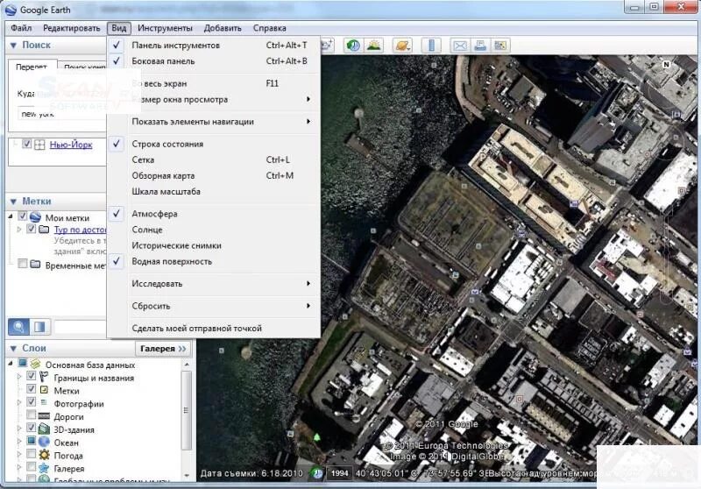Uncheck the 3D-здания layer checkbox
The height and width of the screenshot is (489, 701).
pyautogui.click(x=31, y=429)
